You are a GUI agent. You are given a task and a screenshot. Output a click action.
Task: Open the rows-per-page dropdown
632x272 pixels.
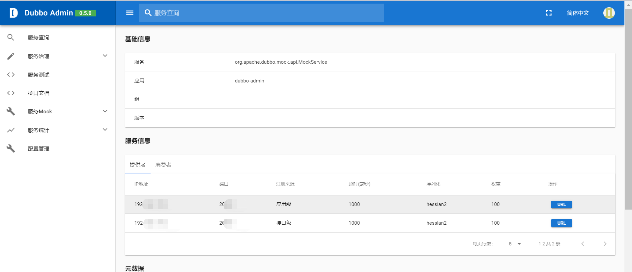click(516, 244)
